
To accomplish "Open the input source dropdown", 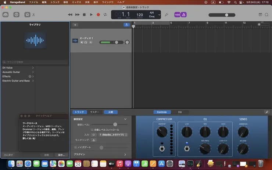I will [113, 135].
